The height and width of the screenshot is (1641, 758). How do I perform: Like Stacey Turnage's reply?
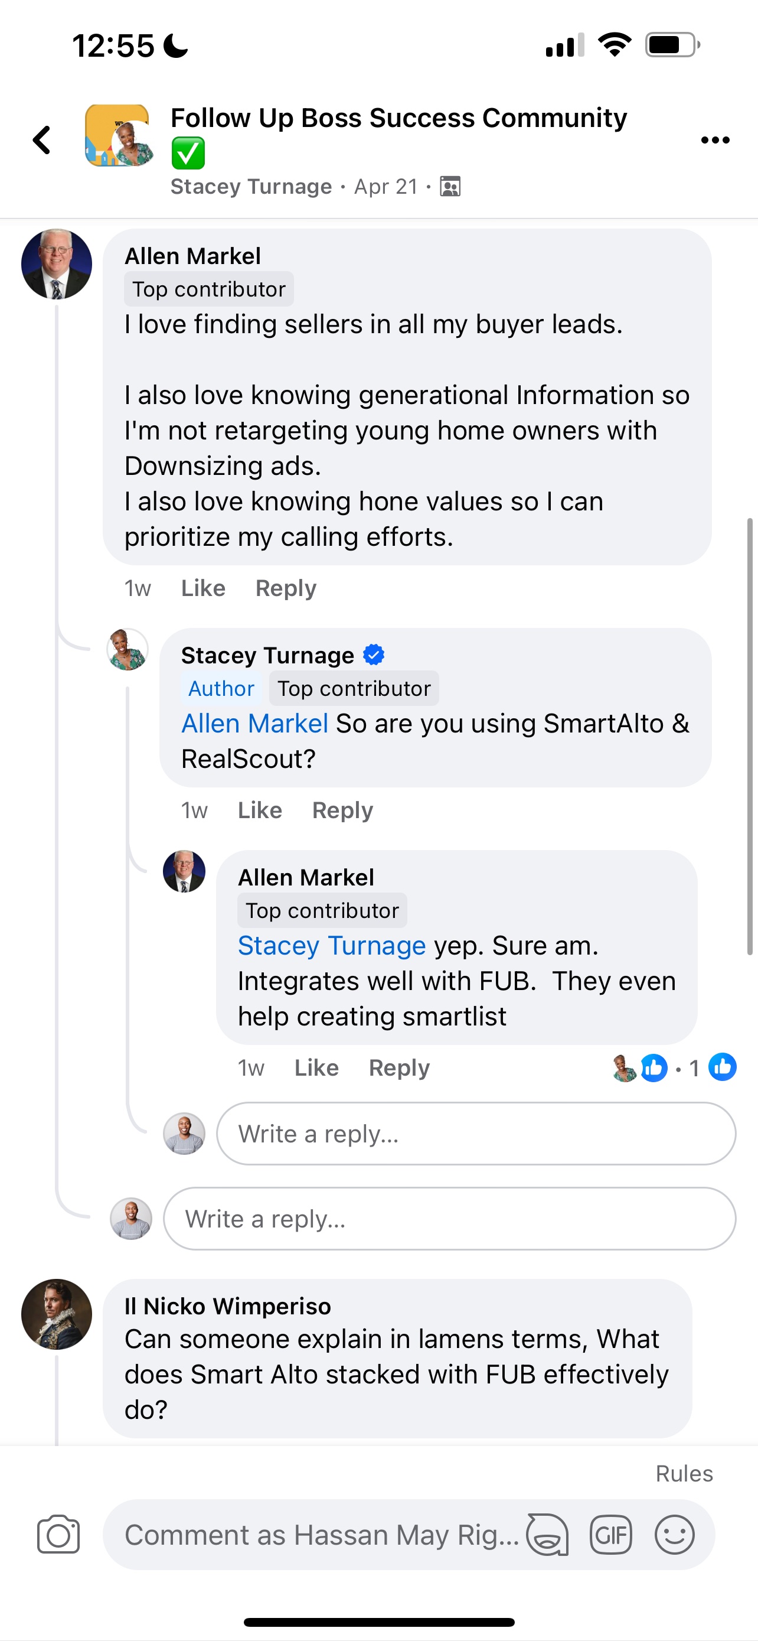click(x=260, y=810)
